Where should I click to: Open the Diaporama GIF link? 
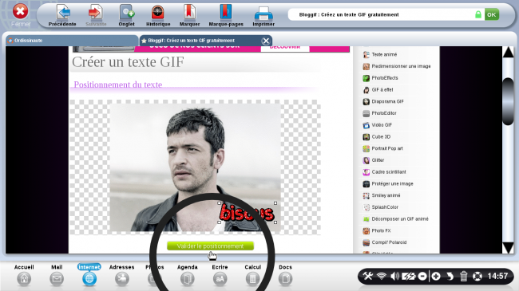387,101
